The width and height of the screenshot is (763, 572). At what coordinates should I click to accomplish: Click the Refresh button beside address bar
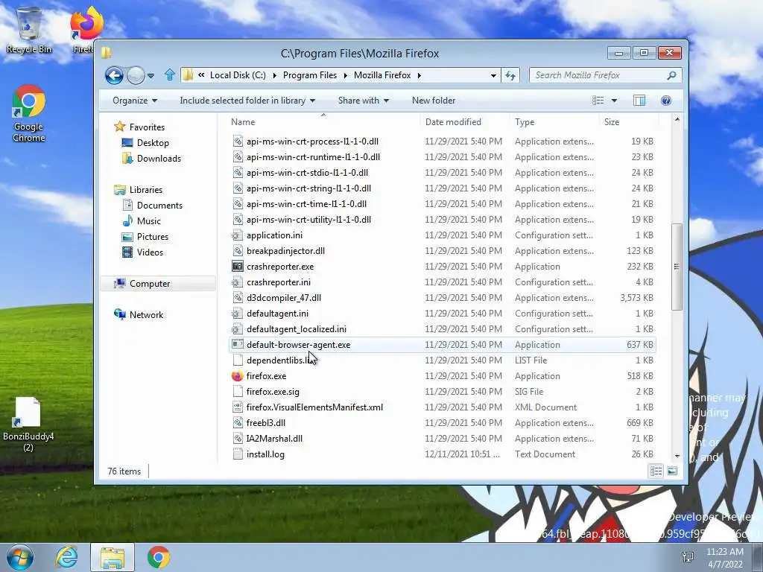(x=510, y=75)
